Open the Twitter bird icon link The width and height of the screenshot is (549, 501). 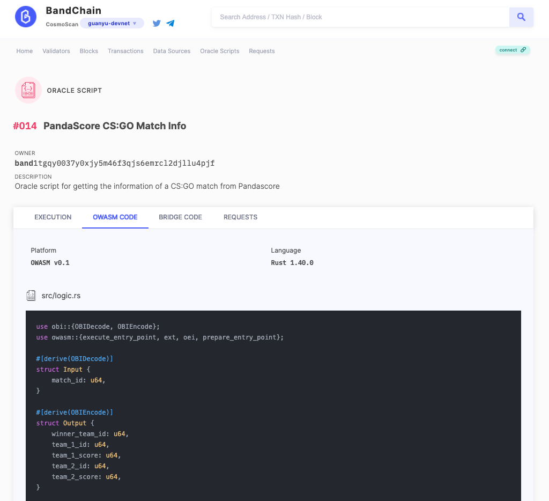pos(157,23)
